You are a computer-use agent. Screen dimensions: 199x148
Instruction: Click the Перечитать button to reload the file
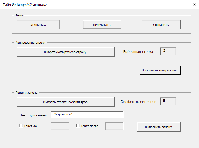click(x=102, y=25)
